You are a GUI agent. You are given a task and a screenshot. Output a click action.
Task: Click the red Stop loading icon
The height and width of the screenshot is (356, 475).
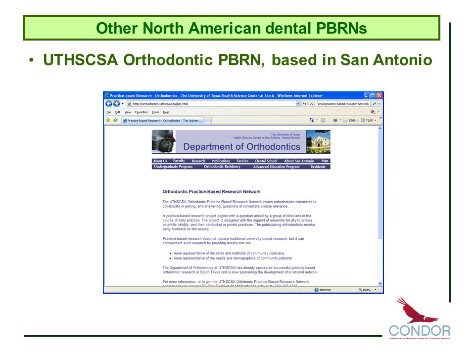[311, 104]
